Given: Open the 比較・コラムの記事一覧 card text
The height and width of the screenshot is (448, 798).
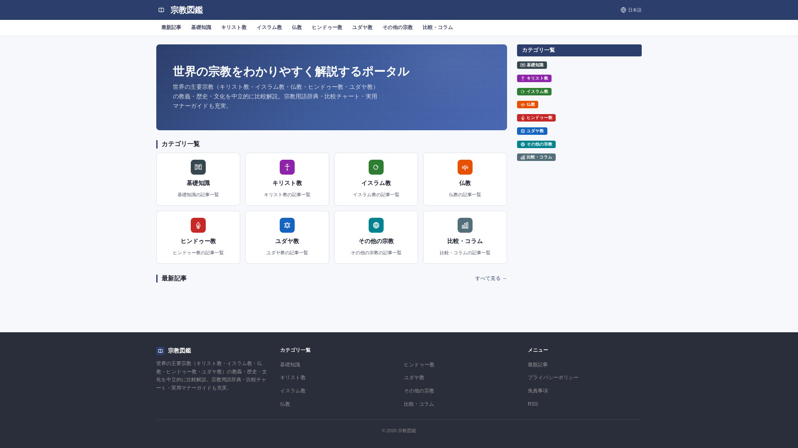Looking at the screenshot, I should click(465, 253).
